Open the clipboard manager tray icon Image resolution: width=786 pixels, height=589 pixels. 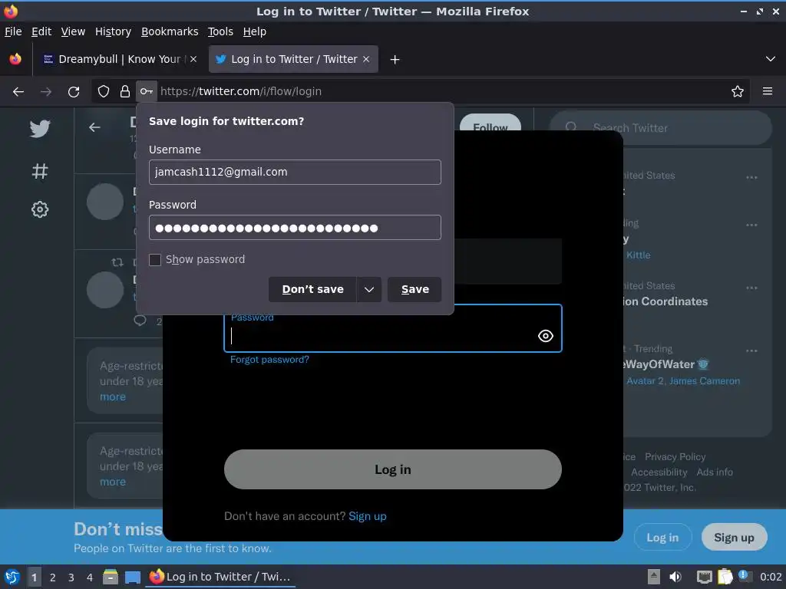725,577
